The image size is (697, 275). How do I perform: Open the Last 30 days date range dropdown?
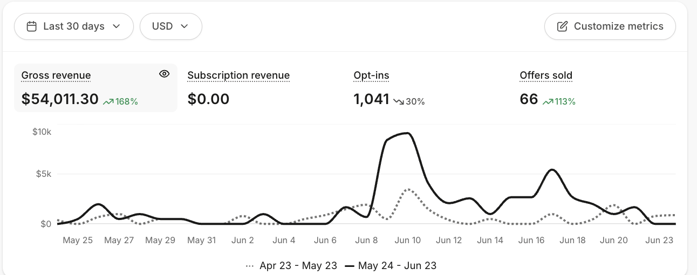click(x=74, y=26)
